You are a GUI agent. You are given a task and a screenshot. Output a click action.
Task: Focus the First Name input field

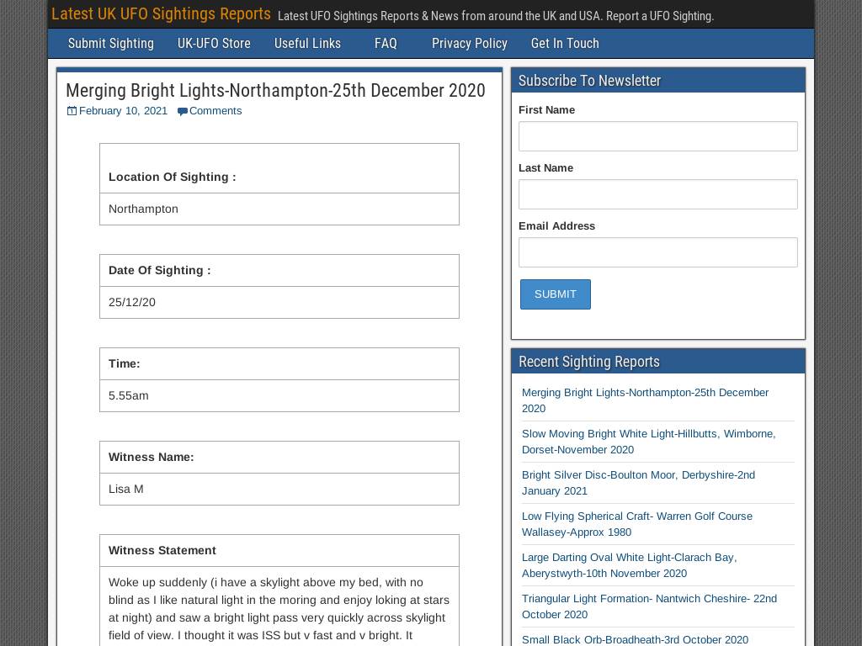tap(658, 136)
